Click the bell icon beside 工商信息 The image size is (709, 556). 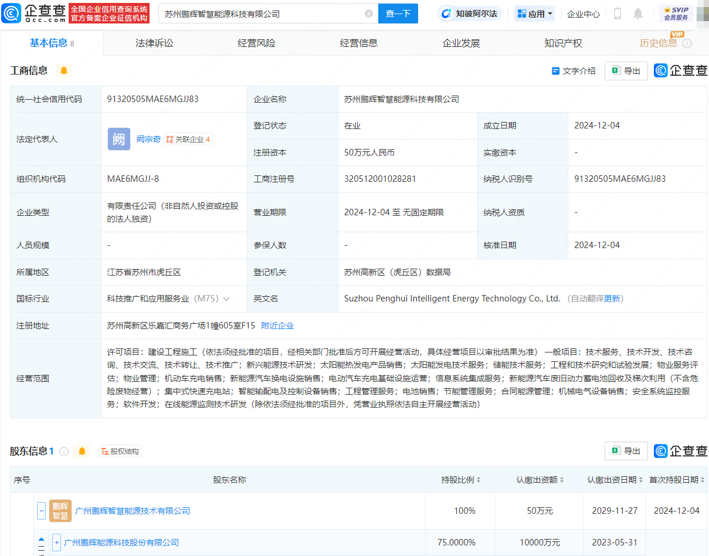point(64,71)
